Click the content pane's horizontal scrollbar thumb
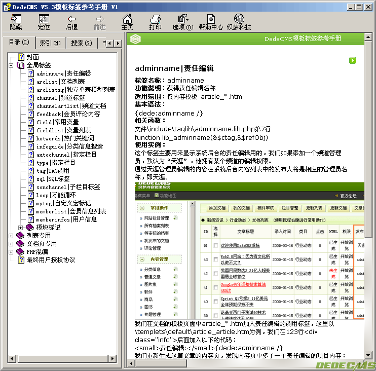Screen dimensions: 376x371 pyautogui.click(x=161, y=363)
